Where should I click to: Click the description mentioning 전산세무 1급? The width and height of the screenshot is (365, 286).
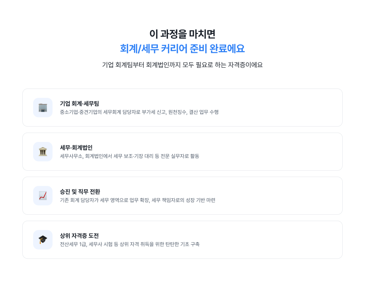click(x=130, y=244)
